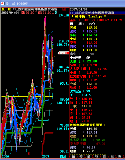125x160 pixels.
Task: Click the 基因 →101.97→108.67→111.71 row
Action: tap(96, 20)
